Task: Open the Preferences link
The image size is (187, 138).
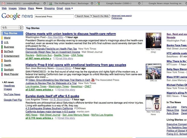Action: pos(117,18)
